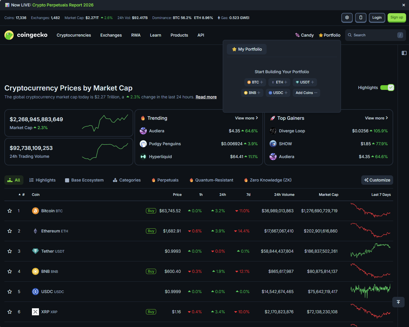Open the API menu
The width and height of the screenshot is (409, 327).
point(201,35)
